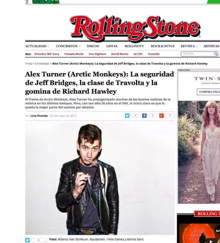The height and width of the screenshot is (243, 220).
Task: Open the Premios 'RS' 2014 link
Action: (x=47, y=54)
